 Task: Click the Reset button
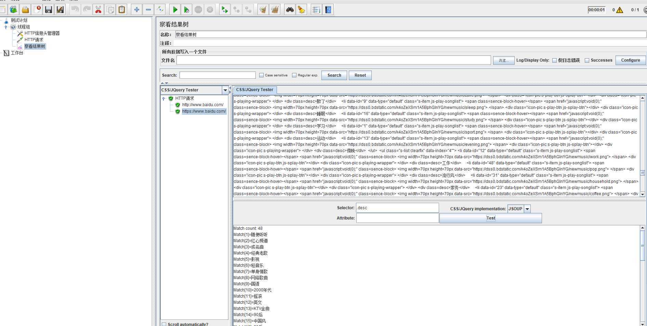pyautogui.click(x=360, y=75)
